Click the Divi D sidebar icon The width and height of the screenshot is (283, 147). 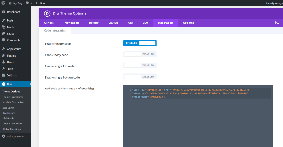pyautogui.click(x=3, y=84)
